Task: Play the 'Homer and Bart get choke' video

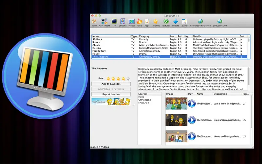Action: pos(192,136)
